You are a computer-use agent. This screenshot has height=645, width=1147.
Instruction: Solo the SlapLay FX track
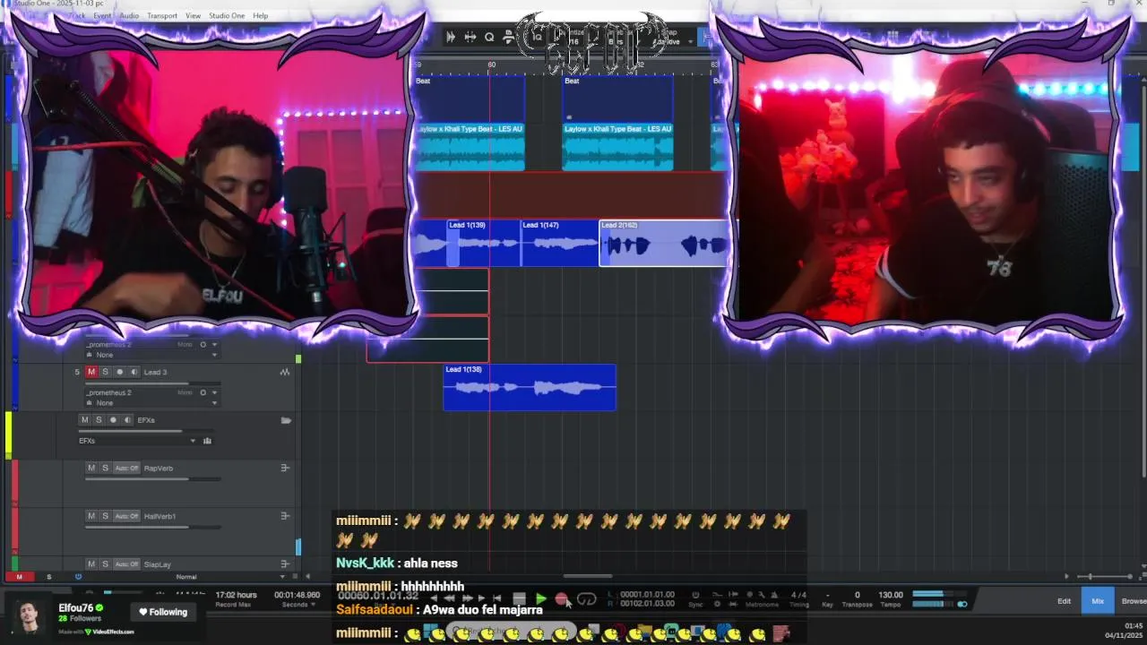click(105, 564)
